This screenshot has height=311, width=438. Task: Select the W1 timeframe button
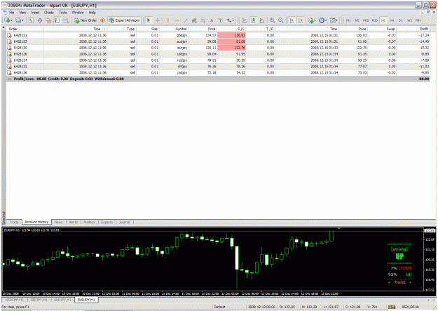(409, 20)
